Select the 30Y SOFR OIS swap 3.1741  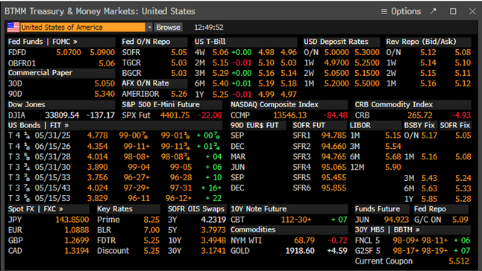213,252
